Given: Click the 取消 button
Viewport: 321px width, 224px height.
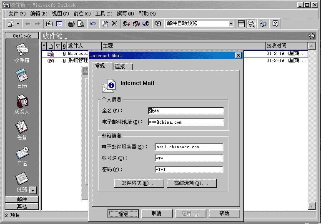Looking at the screenshot, I should click(x=157, y=214).
